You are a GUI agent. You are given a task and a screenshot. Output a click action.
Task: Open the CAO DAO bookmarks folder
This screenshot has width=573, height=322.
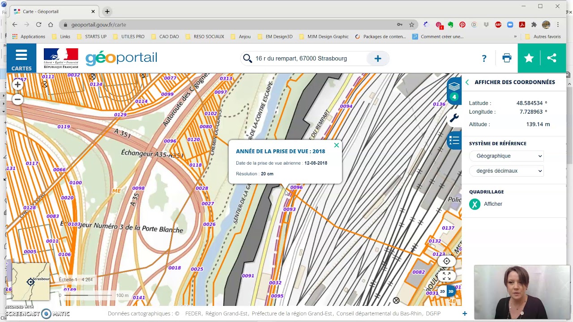tap(165, 37)
